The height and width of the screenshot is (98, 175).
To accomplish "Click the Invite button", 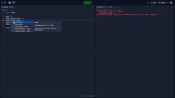I will point(153,3).
